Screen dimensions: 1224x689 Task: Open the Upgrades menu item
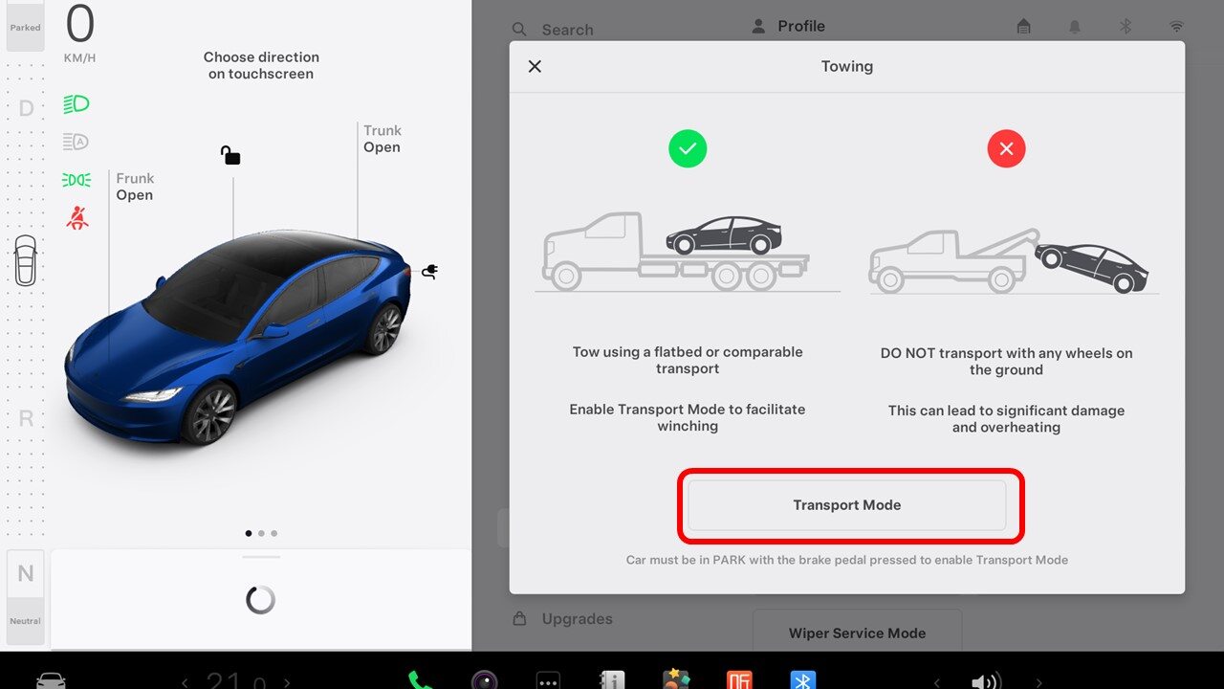click(x=577, y=619)
